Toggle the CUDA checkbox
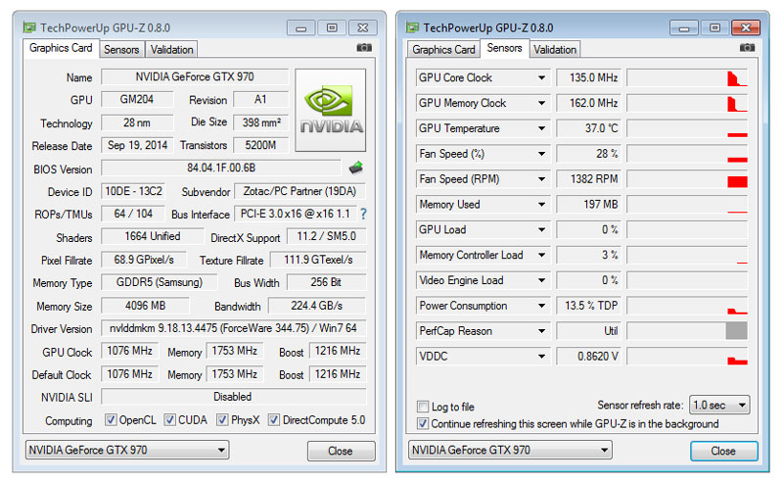Image resolution: width=783 pixels, height=483 pixels. coord(169,420)
